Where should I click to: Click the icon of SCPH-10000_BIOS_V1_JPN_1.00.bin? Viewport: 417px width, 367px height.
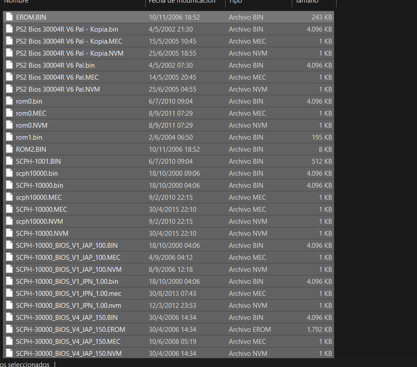(x=9, y=281)
